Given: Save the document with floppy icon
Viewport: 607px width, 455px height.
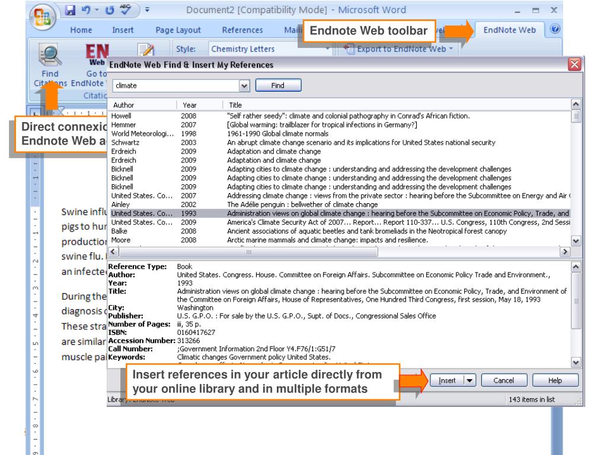Looking at the screenshot, I should (x=70, y=10).
